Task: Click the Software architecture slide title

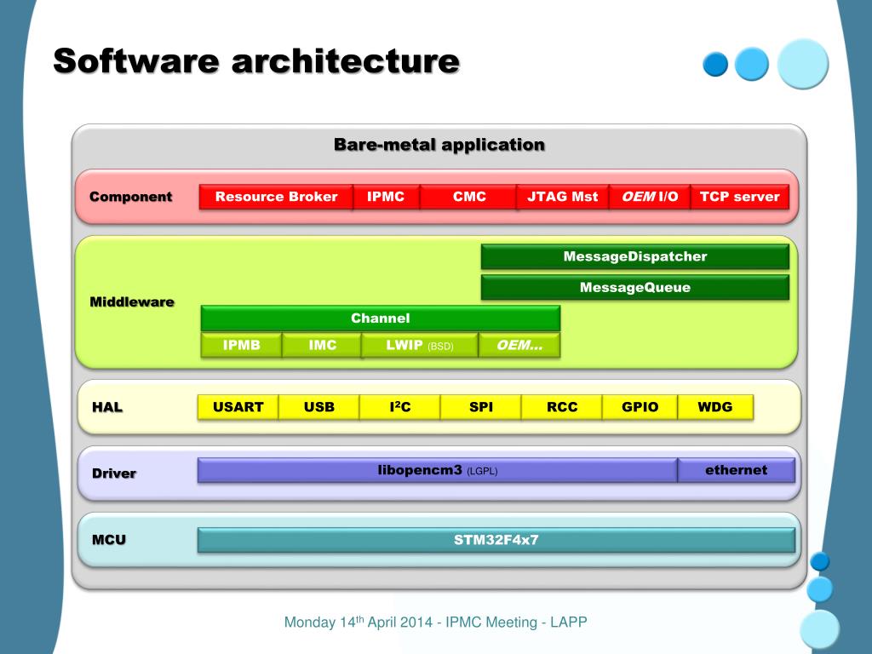Action: pos(256,61)
